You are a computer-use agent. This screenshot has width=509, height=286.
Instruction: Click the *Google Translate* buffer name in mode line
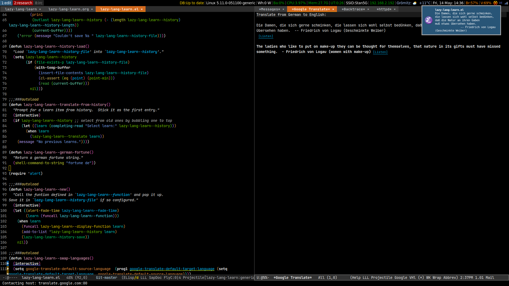tap(293, 278)
